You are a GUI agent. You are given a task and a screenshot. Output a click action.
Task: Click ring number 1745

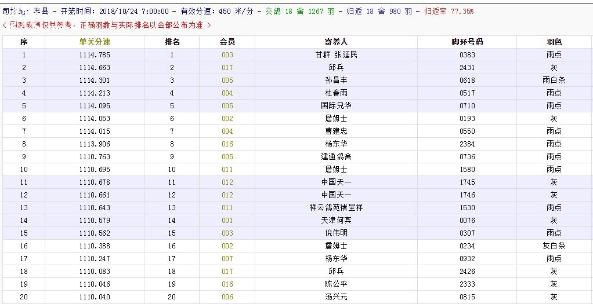pyautogui.click(x=467, y=182)
